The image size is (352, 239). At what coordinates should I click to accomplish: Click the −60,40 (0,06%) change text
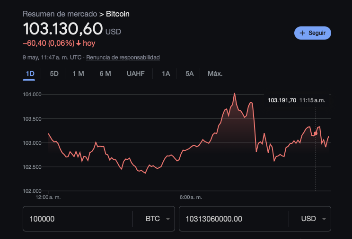tap(48, 43)
